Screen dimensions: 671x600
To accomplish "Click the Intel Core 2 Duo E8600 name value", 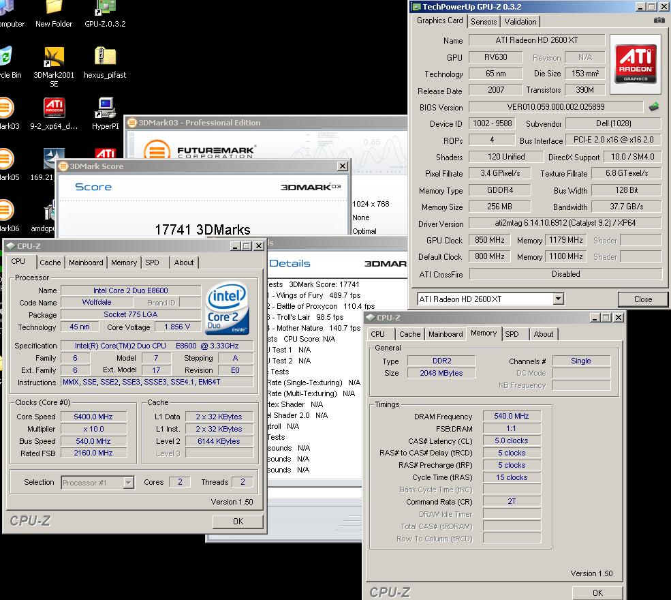I will [x=131, y=290].
